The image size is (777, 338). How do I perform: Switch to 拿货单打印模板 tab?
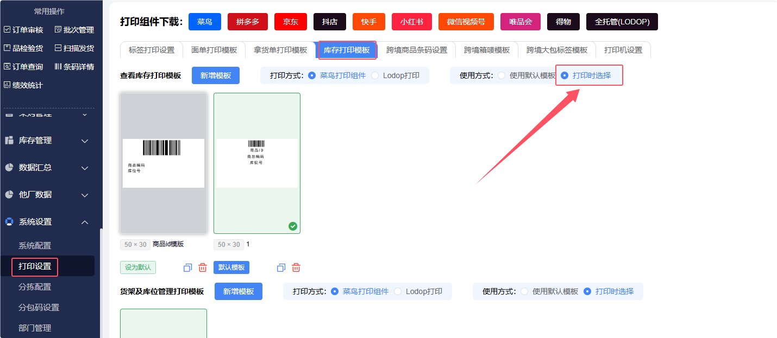[280, 50]
